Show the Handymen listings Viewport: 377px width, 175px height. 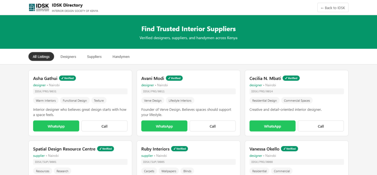pyautogui.click(x=121, y=57)
